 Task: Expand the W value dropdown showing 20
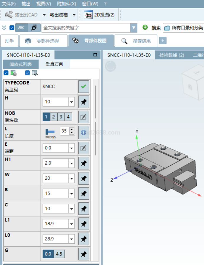tap(71, 178)
